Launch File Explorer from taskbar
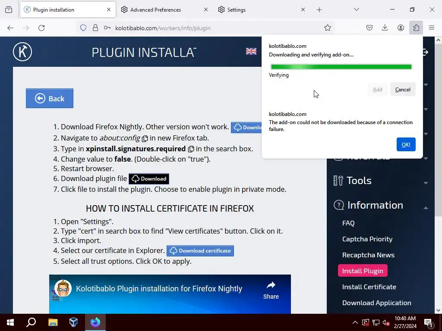Viewport: 442px width, 331px height. tap(53, 322)
